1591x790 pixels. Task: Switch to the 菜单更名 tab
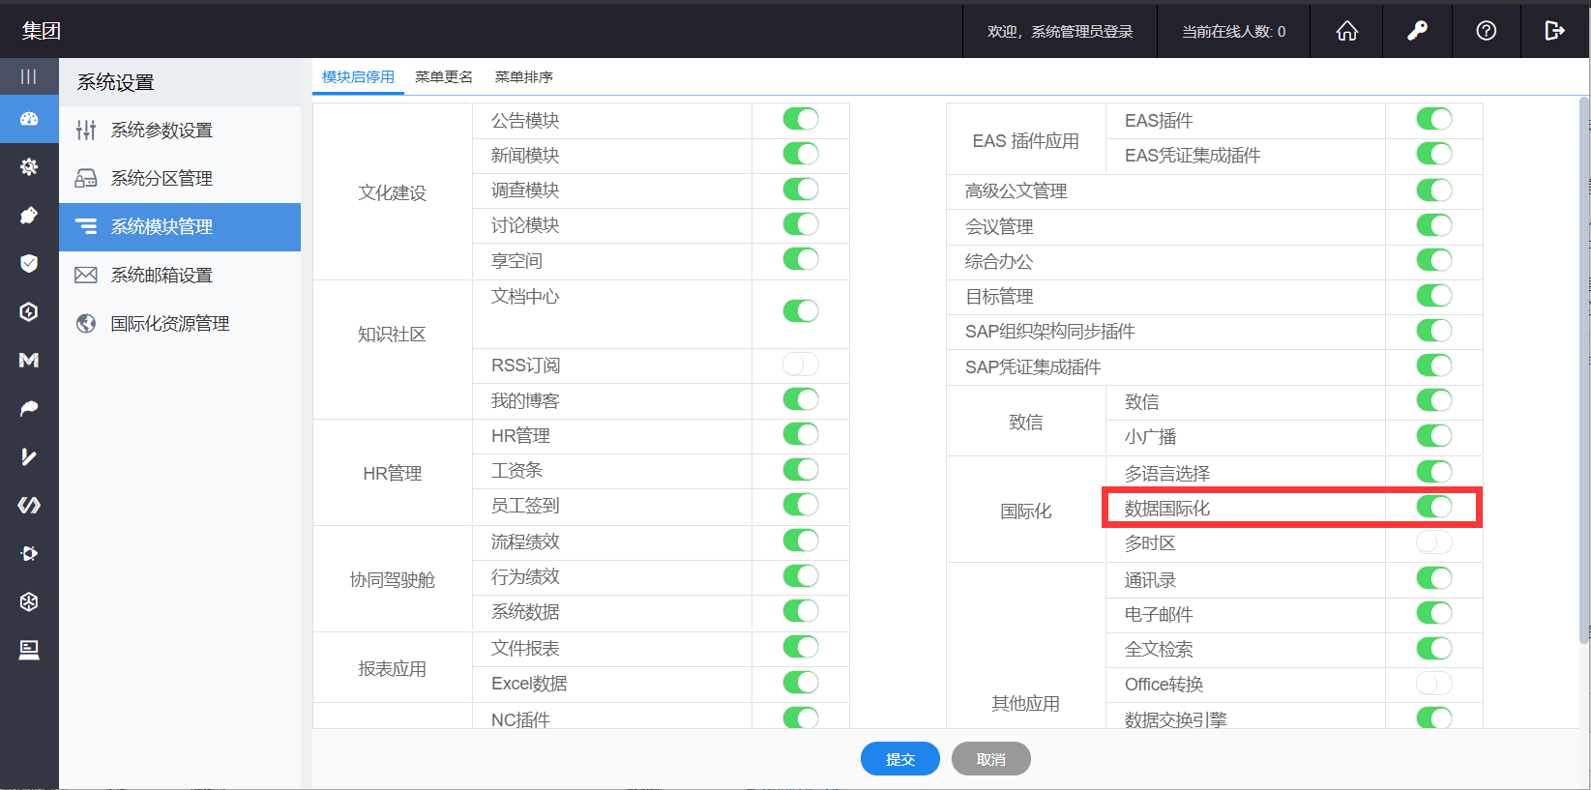444,77
